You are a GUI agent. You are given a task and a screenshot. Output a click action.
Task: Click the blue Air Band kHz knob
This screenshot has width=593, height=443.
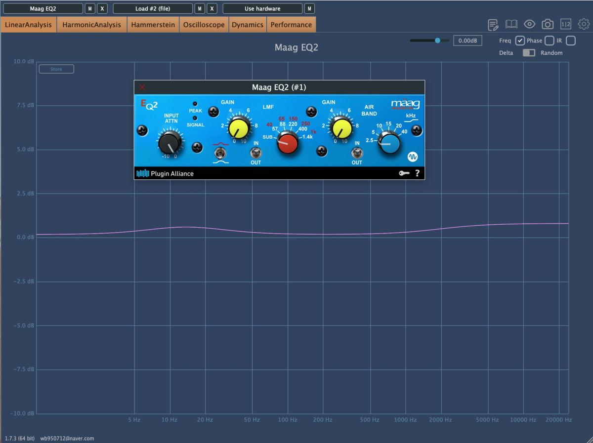(389, 143)
